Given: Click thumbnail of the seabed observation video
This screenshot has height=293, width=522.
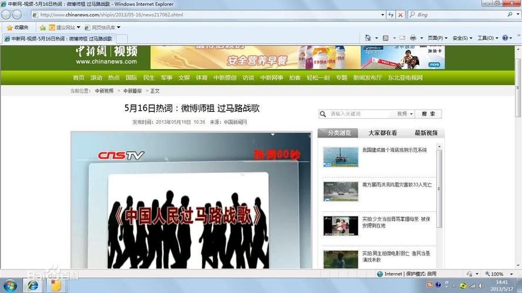Looking at the screenshot, I should 341,157.
